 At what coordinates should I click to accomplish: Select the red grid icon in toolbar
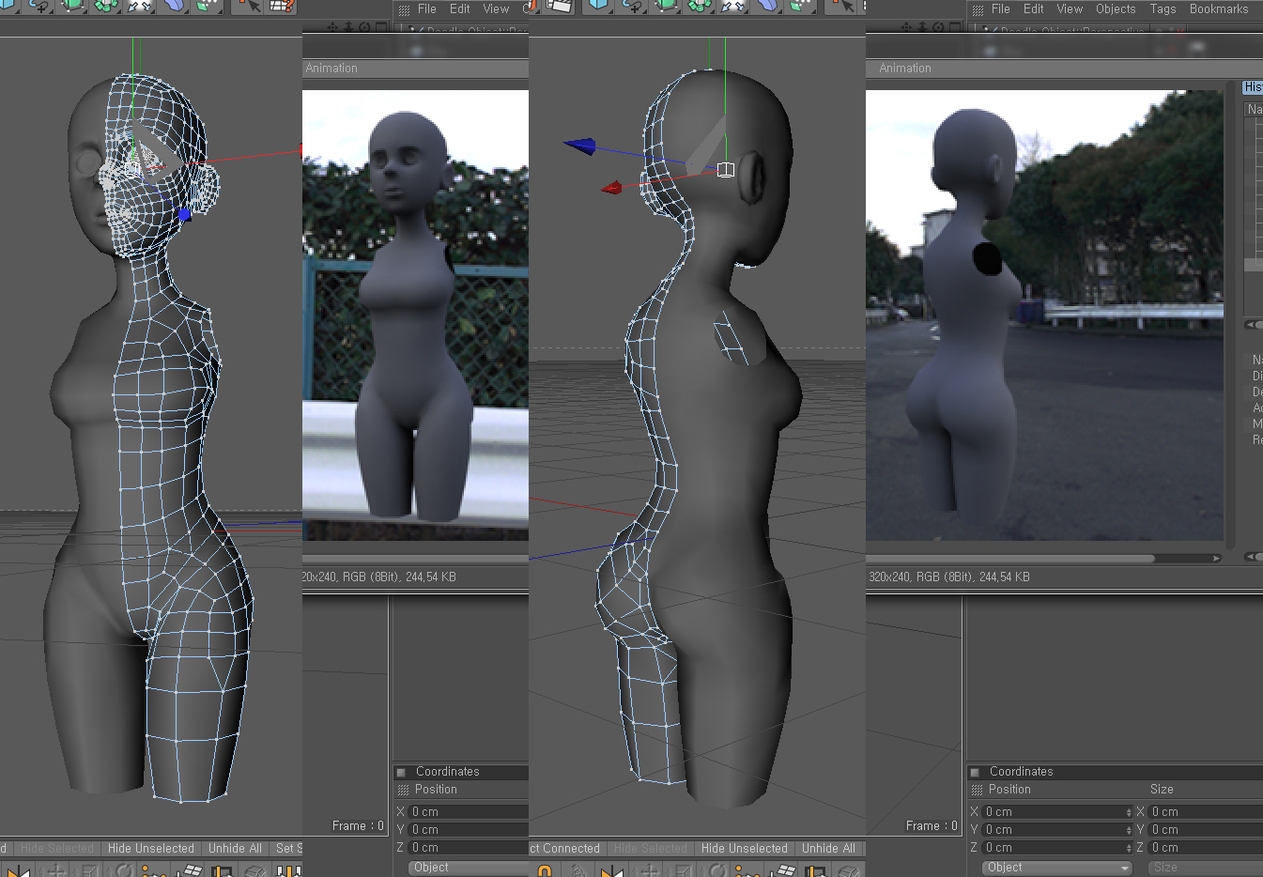pyautogui.click(x=281, y=6)
